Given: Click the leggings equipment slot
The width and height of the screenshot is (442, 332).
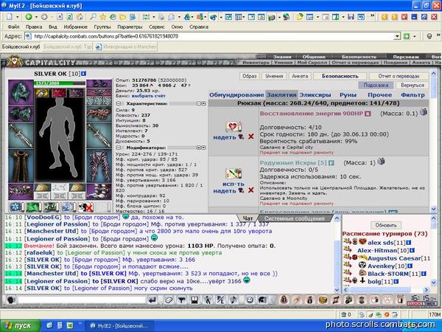Looking at the screenshot, I should pyautogui.click(x=99, y=166).
